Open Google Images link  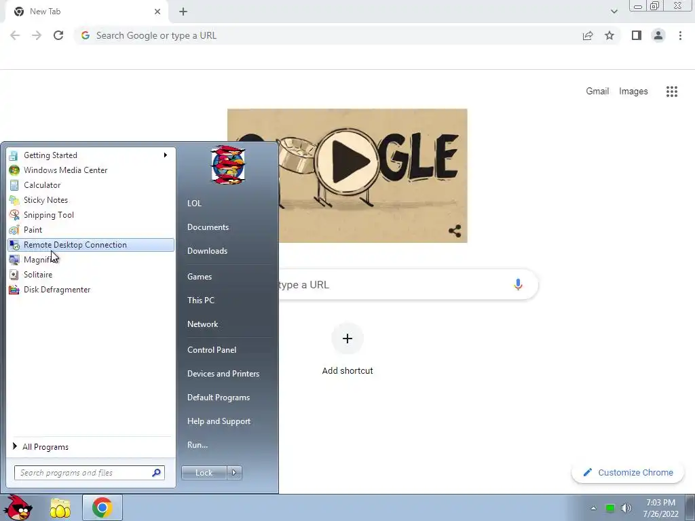pyautogui.click(x=633, y=92)
